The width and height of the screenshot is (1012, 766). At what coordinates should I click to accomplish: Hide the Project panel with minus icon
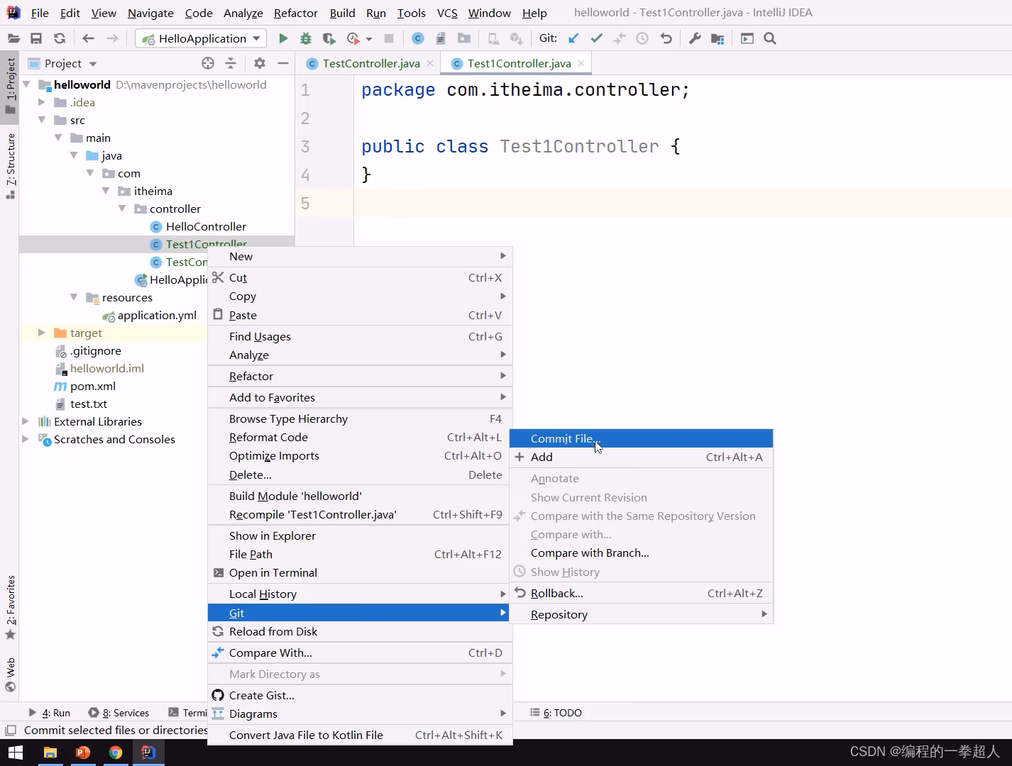[283, 63]
